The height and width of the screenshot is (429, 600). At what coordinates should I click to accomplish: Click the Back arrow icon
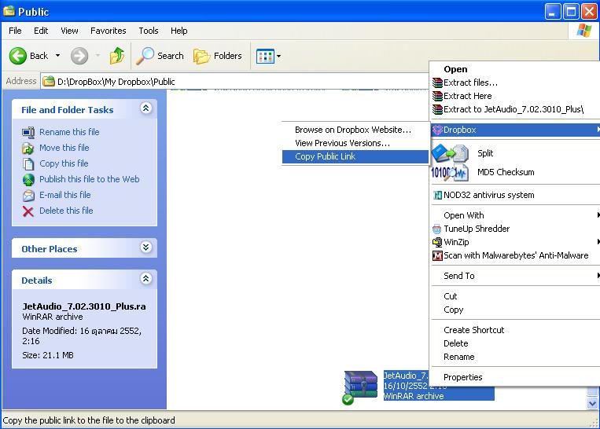(17, 56)
